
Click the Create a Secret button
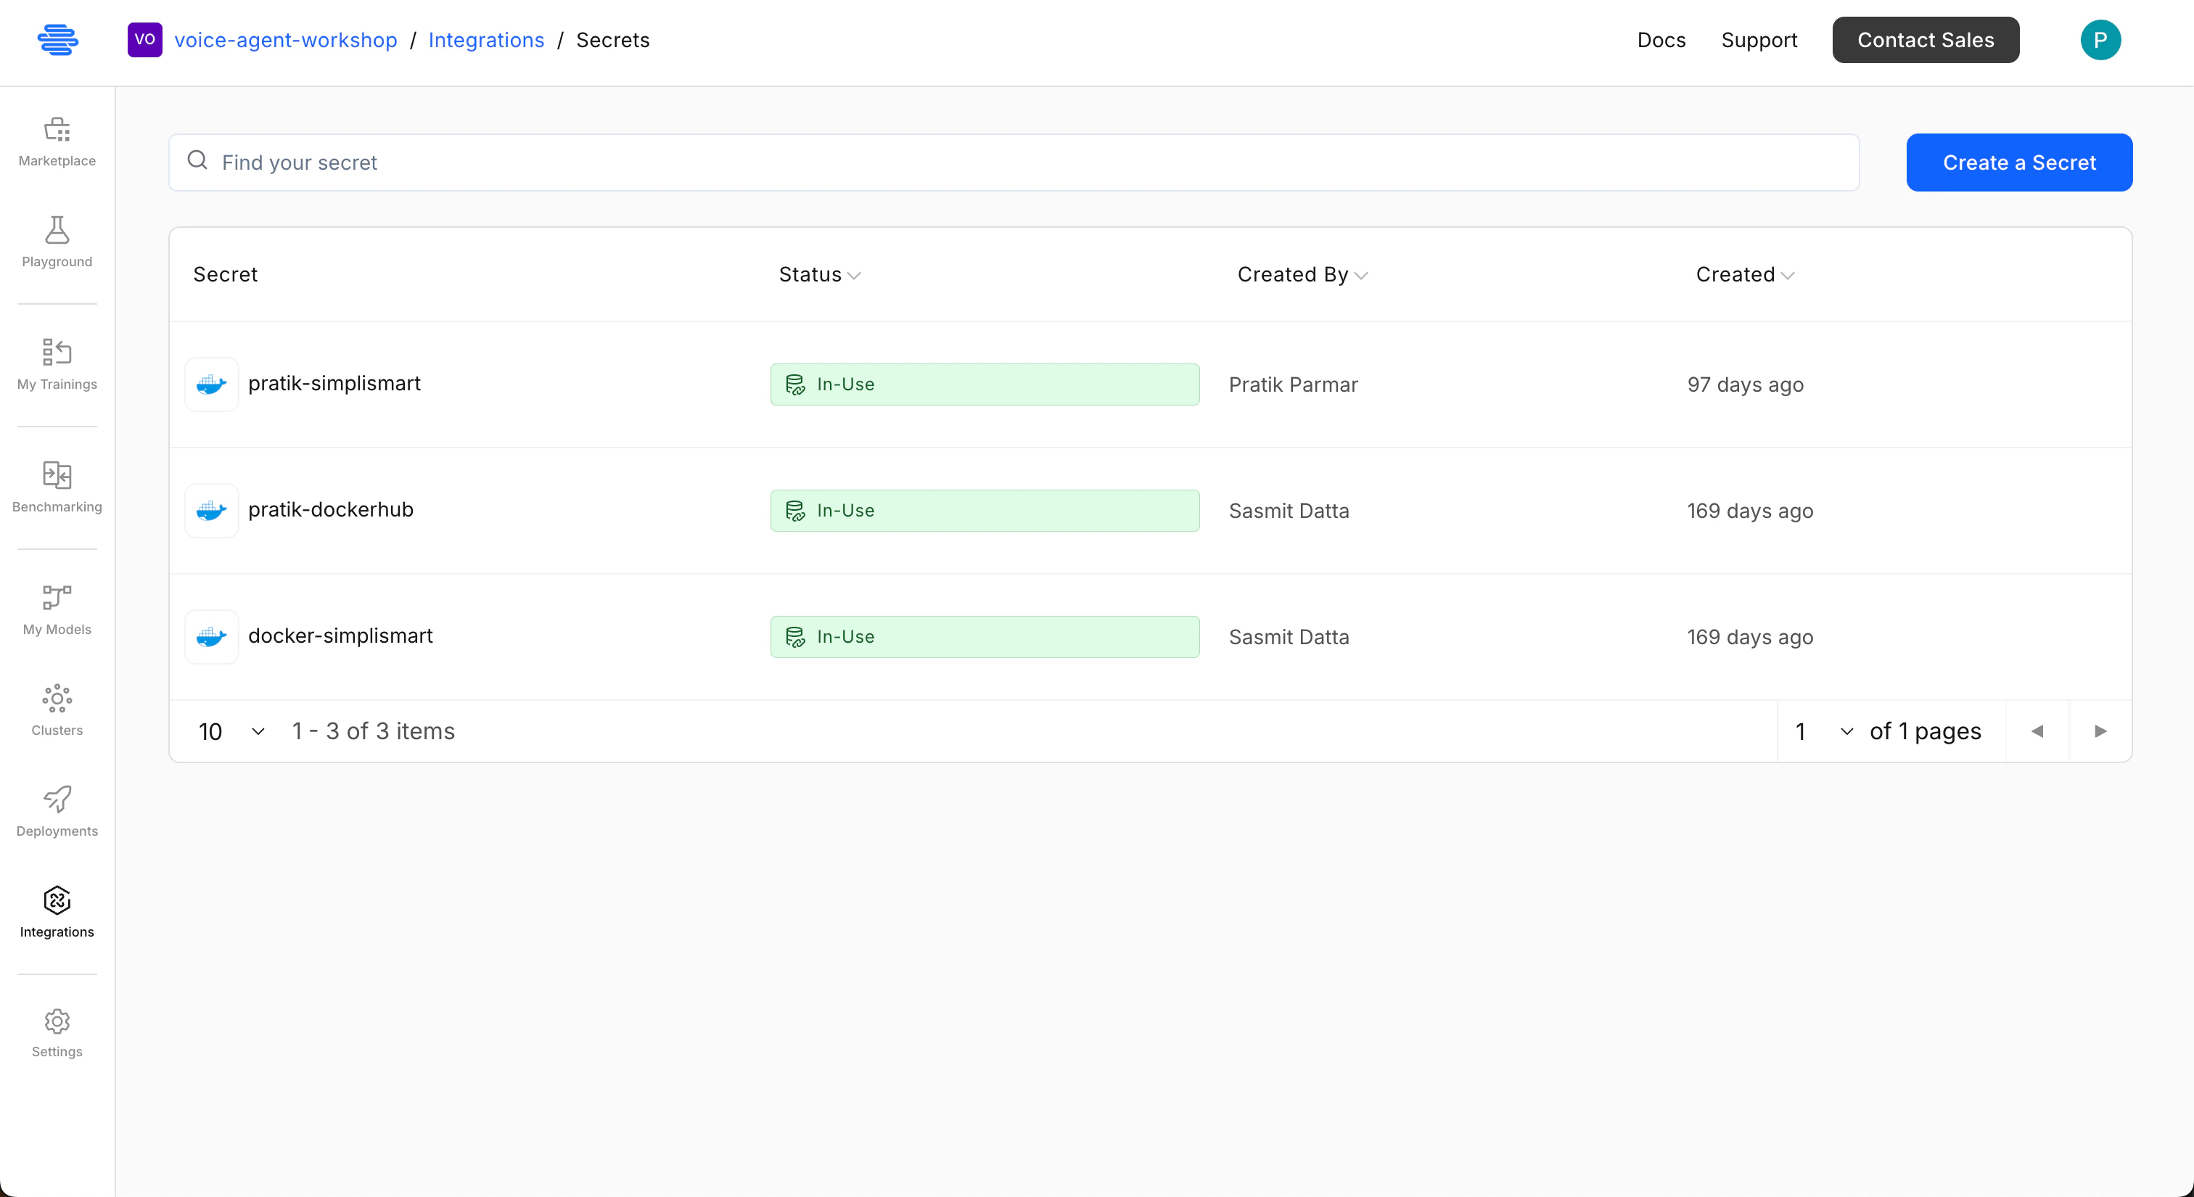[x=2018, y=163]
